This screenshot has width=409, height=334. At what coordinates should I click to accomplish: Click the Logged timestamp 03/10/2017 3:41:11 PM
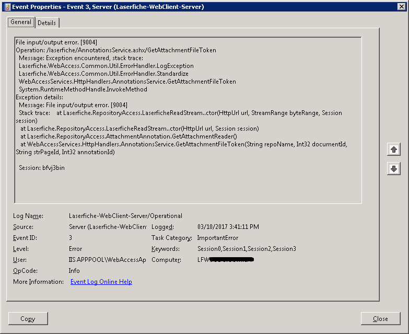click(x=228, y=227)
